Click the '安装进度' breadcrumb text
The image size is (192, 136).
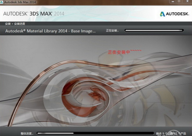click(x=20, y=24)
